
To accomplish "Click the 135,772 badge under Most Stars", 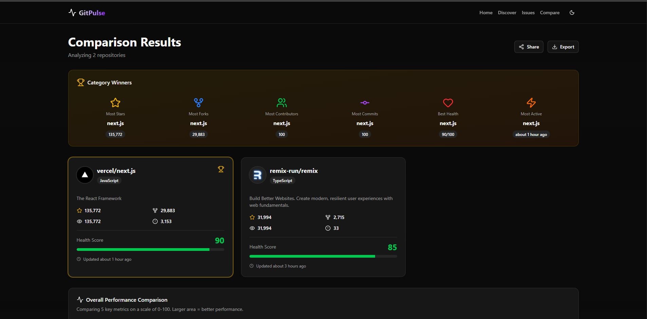I will [x=115, y=135].
